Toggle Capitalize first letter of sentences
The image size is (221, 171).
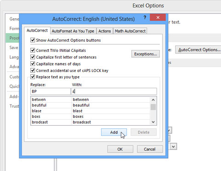(33, 57)
